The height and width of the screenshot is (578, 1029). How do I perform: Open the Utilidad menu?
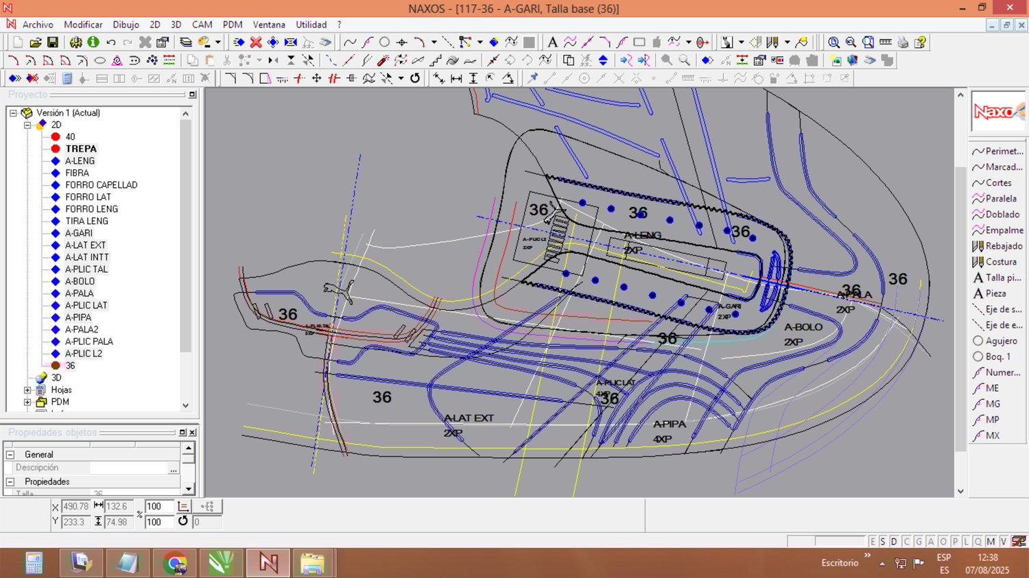311,25
